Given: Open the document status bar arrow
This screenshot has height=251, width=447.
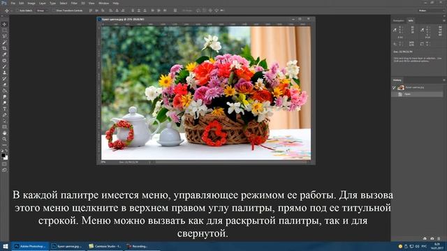Looking at the screenshot, I should [149, 162].
